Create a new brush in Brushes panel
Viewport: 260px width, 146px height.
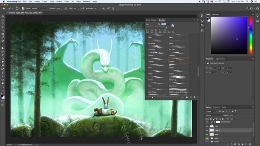tap(191, 97)
